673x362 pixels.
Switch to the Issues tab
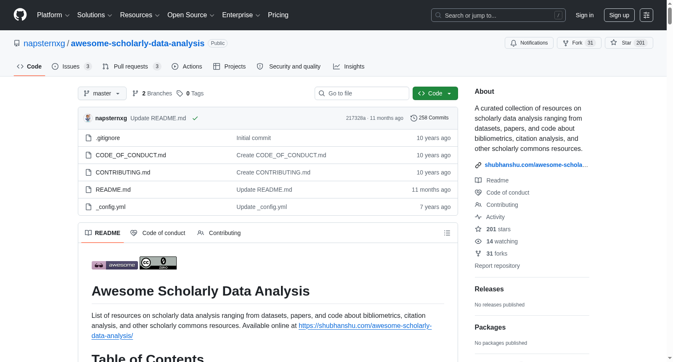72,66
